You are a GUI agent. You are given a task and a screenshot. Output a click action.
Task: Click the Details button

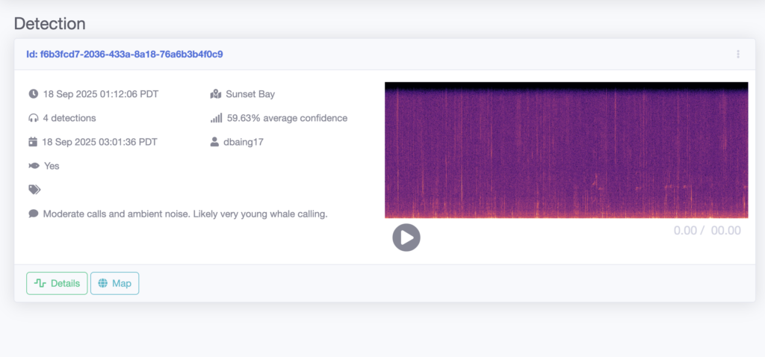57,284
